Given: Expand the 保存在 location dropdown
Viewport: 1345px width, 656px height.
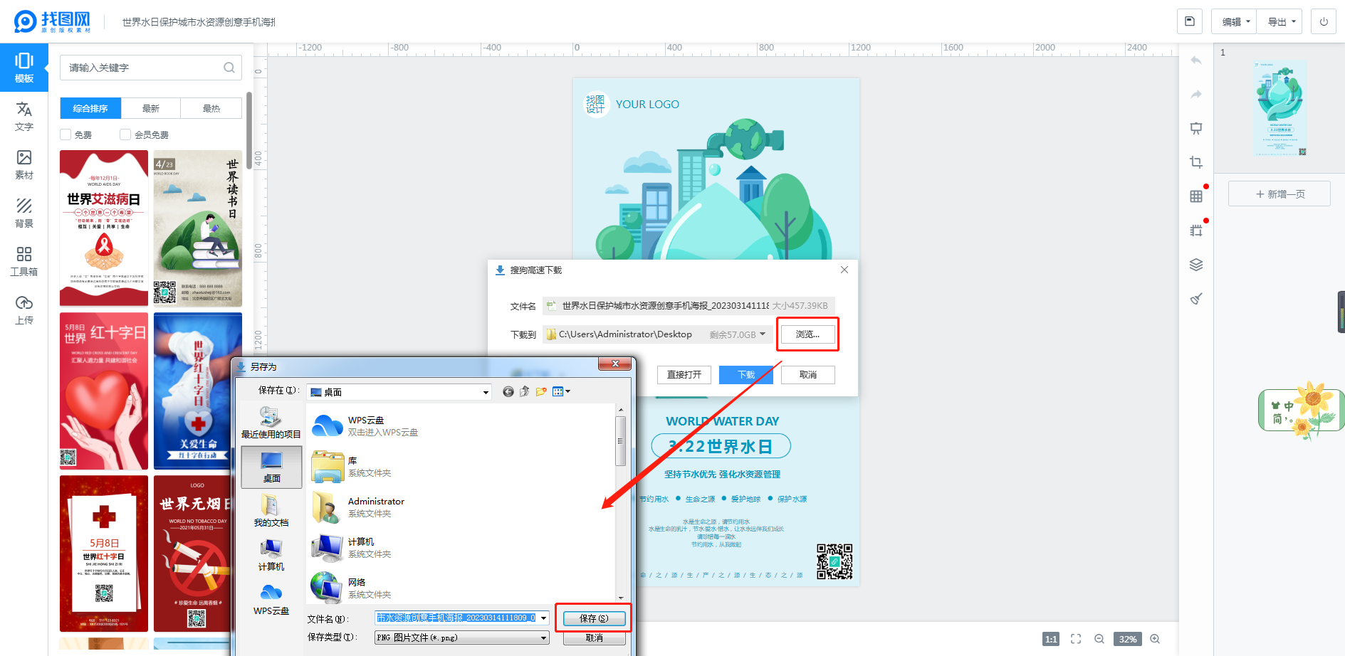Looking at the screenshot, I should (x=399, y=392).
